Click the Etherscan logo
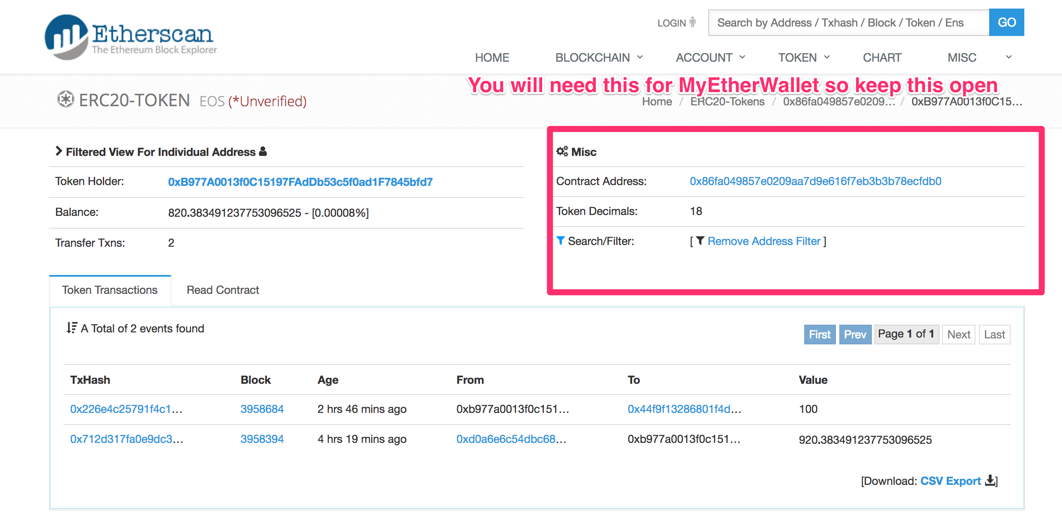Screen dimensions: 1062x526 coord(131,37)
